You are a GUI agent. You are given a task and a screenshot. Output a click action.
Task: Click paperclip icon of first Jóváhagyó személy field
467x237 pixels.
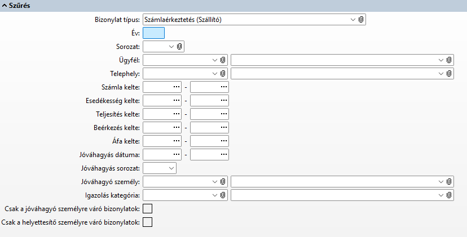click(223, 181)
